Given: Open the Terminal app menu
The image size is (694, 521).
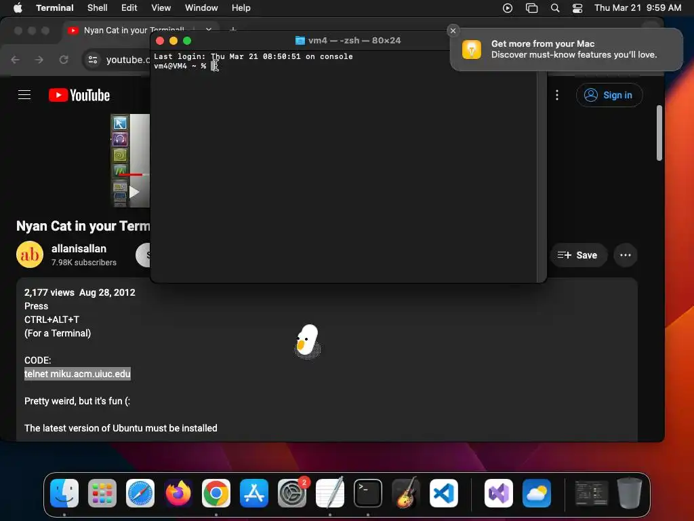Looking at the screenshot, I should coord(55,7).
